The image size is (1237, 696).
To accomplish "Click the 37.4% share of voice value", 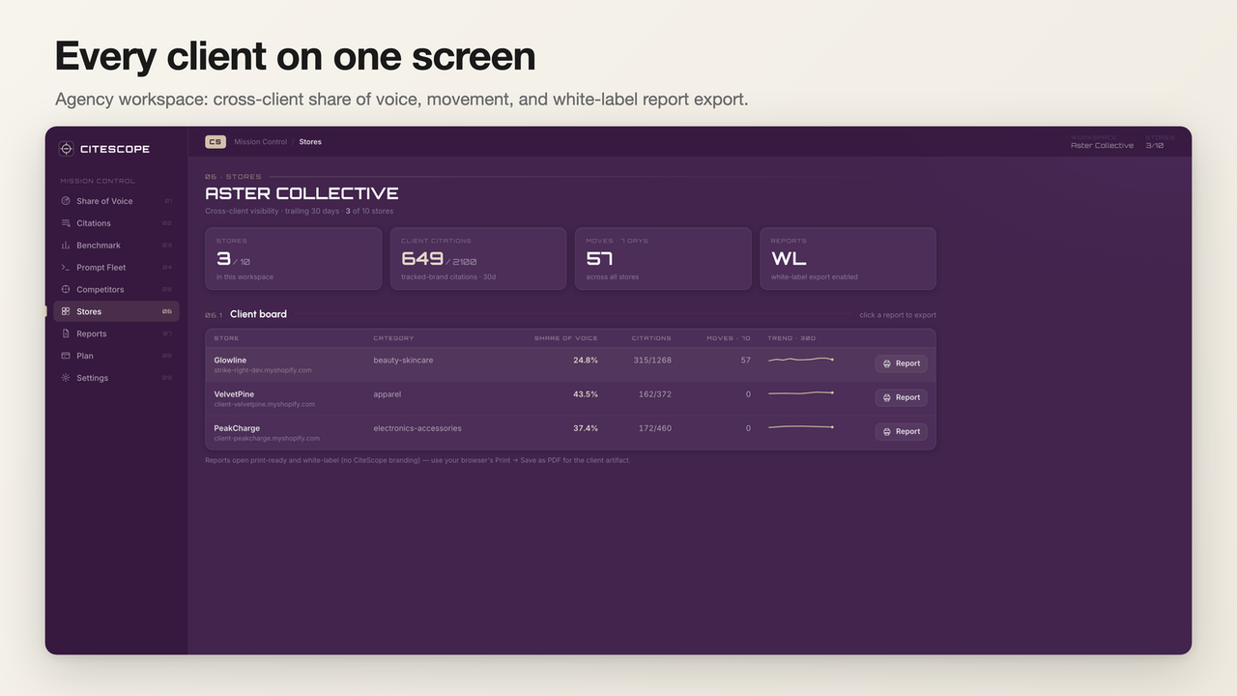I will coord(586,428).
